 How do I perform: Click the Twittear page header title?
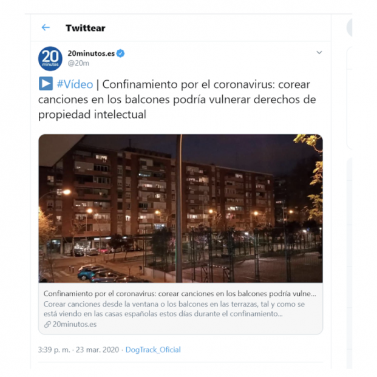point(86,28)
